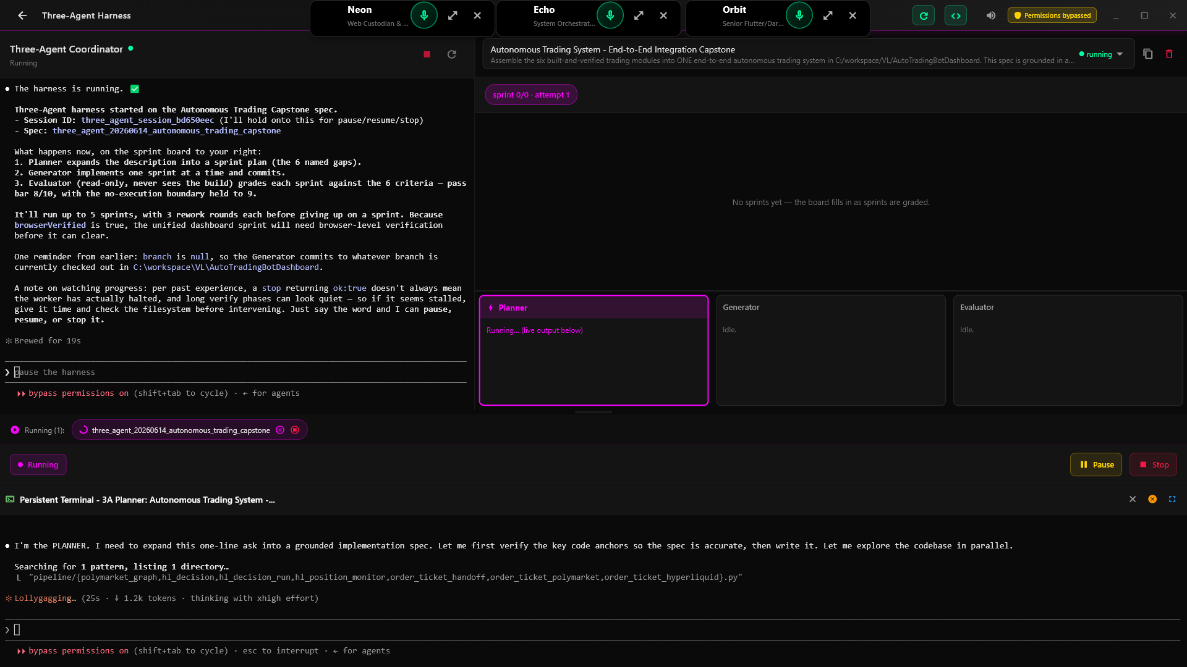Image resolution: width=1187 pixels, height=667 pixels.
Task: Maximize the Persistent Terminal panel
Action: click(1172, 499)
